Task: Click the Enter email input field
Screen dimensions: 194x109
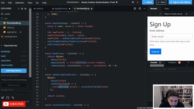Action: 171,36
